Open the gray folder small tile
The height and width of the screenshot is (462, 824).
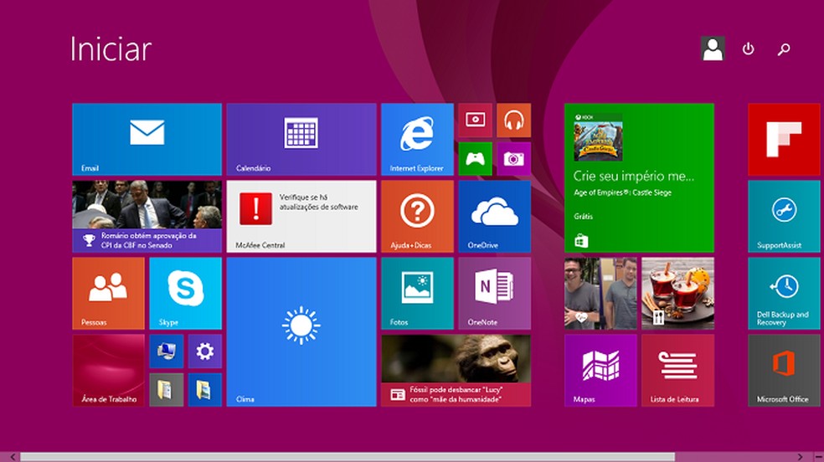point(167,390)
